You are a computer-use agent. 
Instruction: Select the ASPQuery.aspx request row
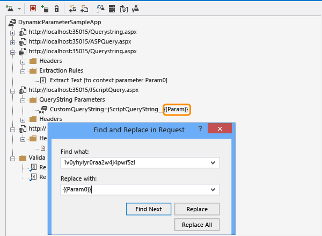[x=80, y=41]
